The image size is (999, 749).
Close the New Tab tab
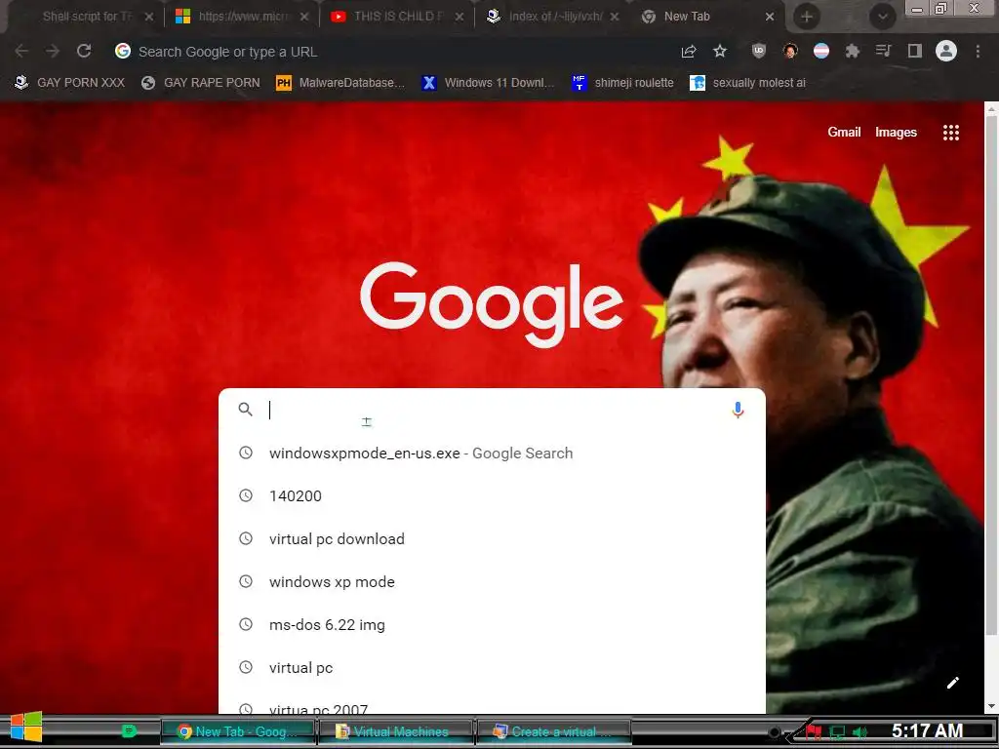point(770,17)
